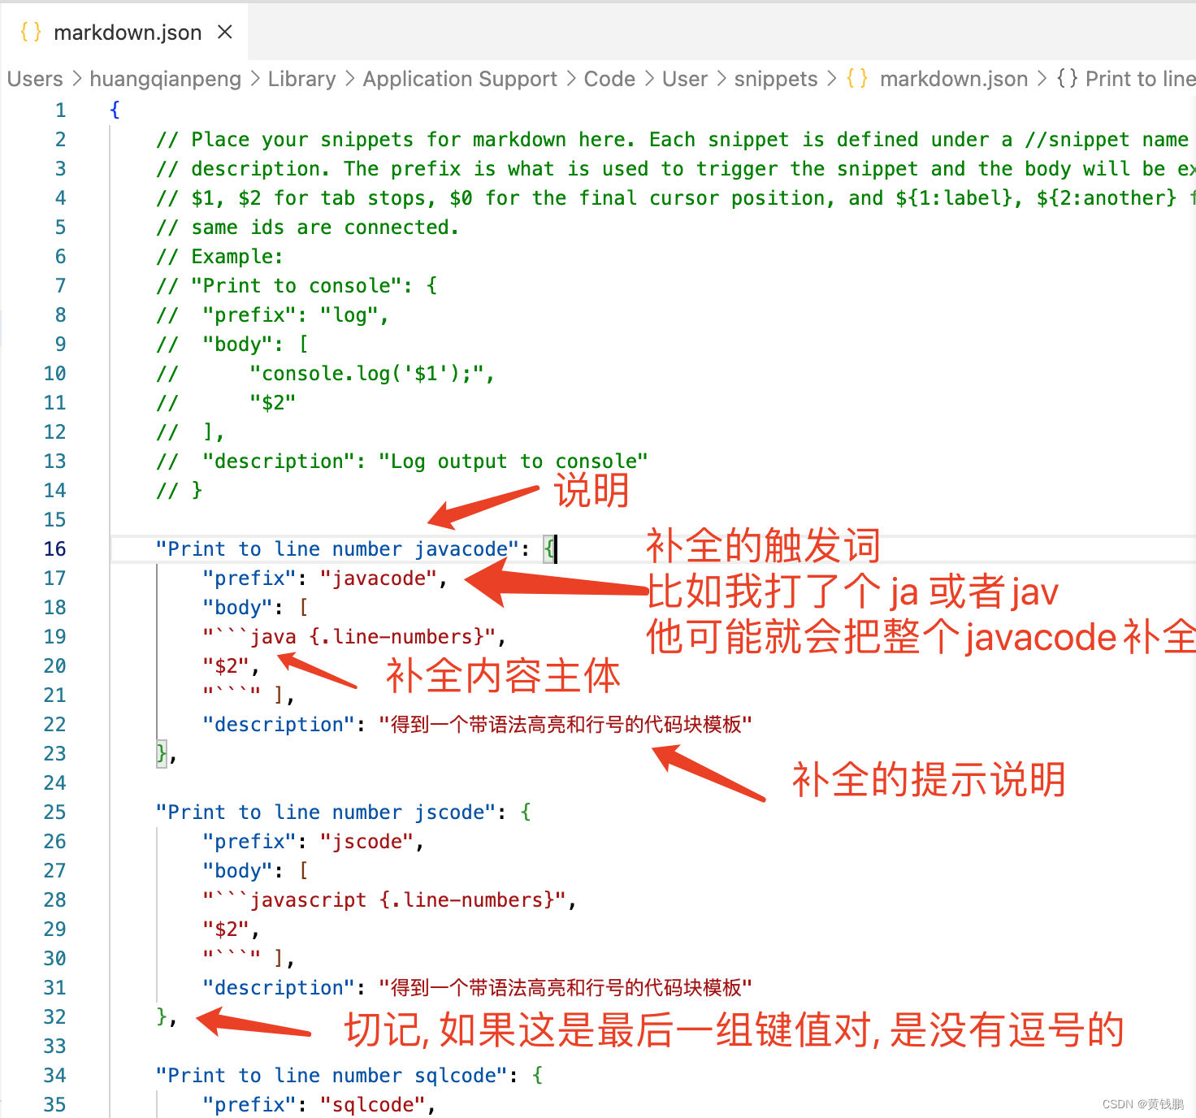Expand chevron after snippets breadcrumb

point(831,79)
